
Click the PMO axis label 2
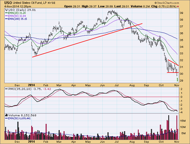[x=182, y=89]
